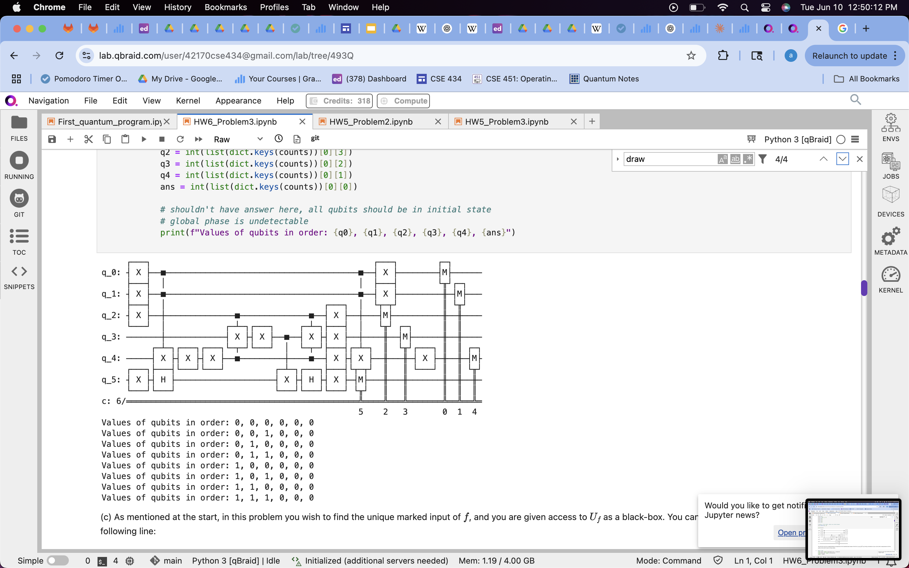Bookmark this page with star icon

(691, 56)
